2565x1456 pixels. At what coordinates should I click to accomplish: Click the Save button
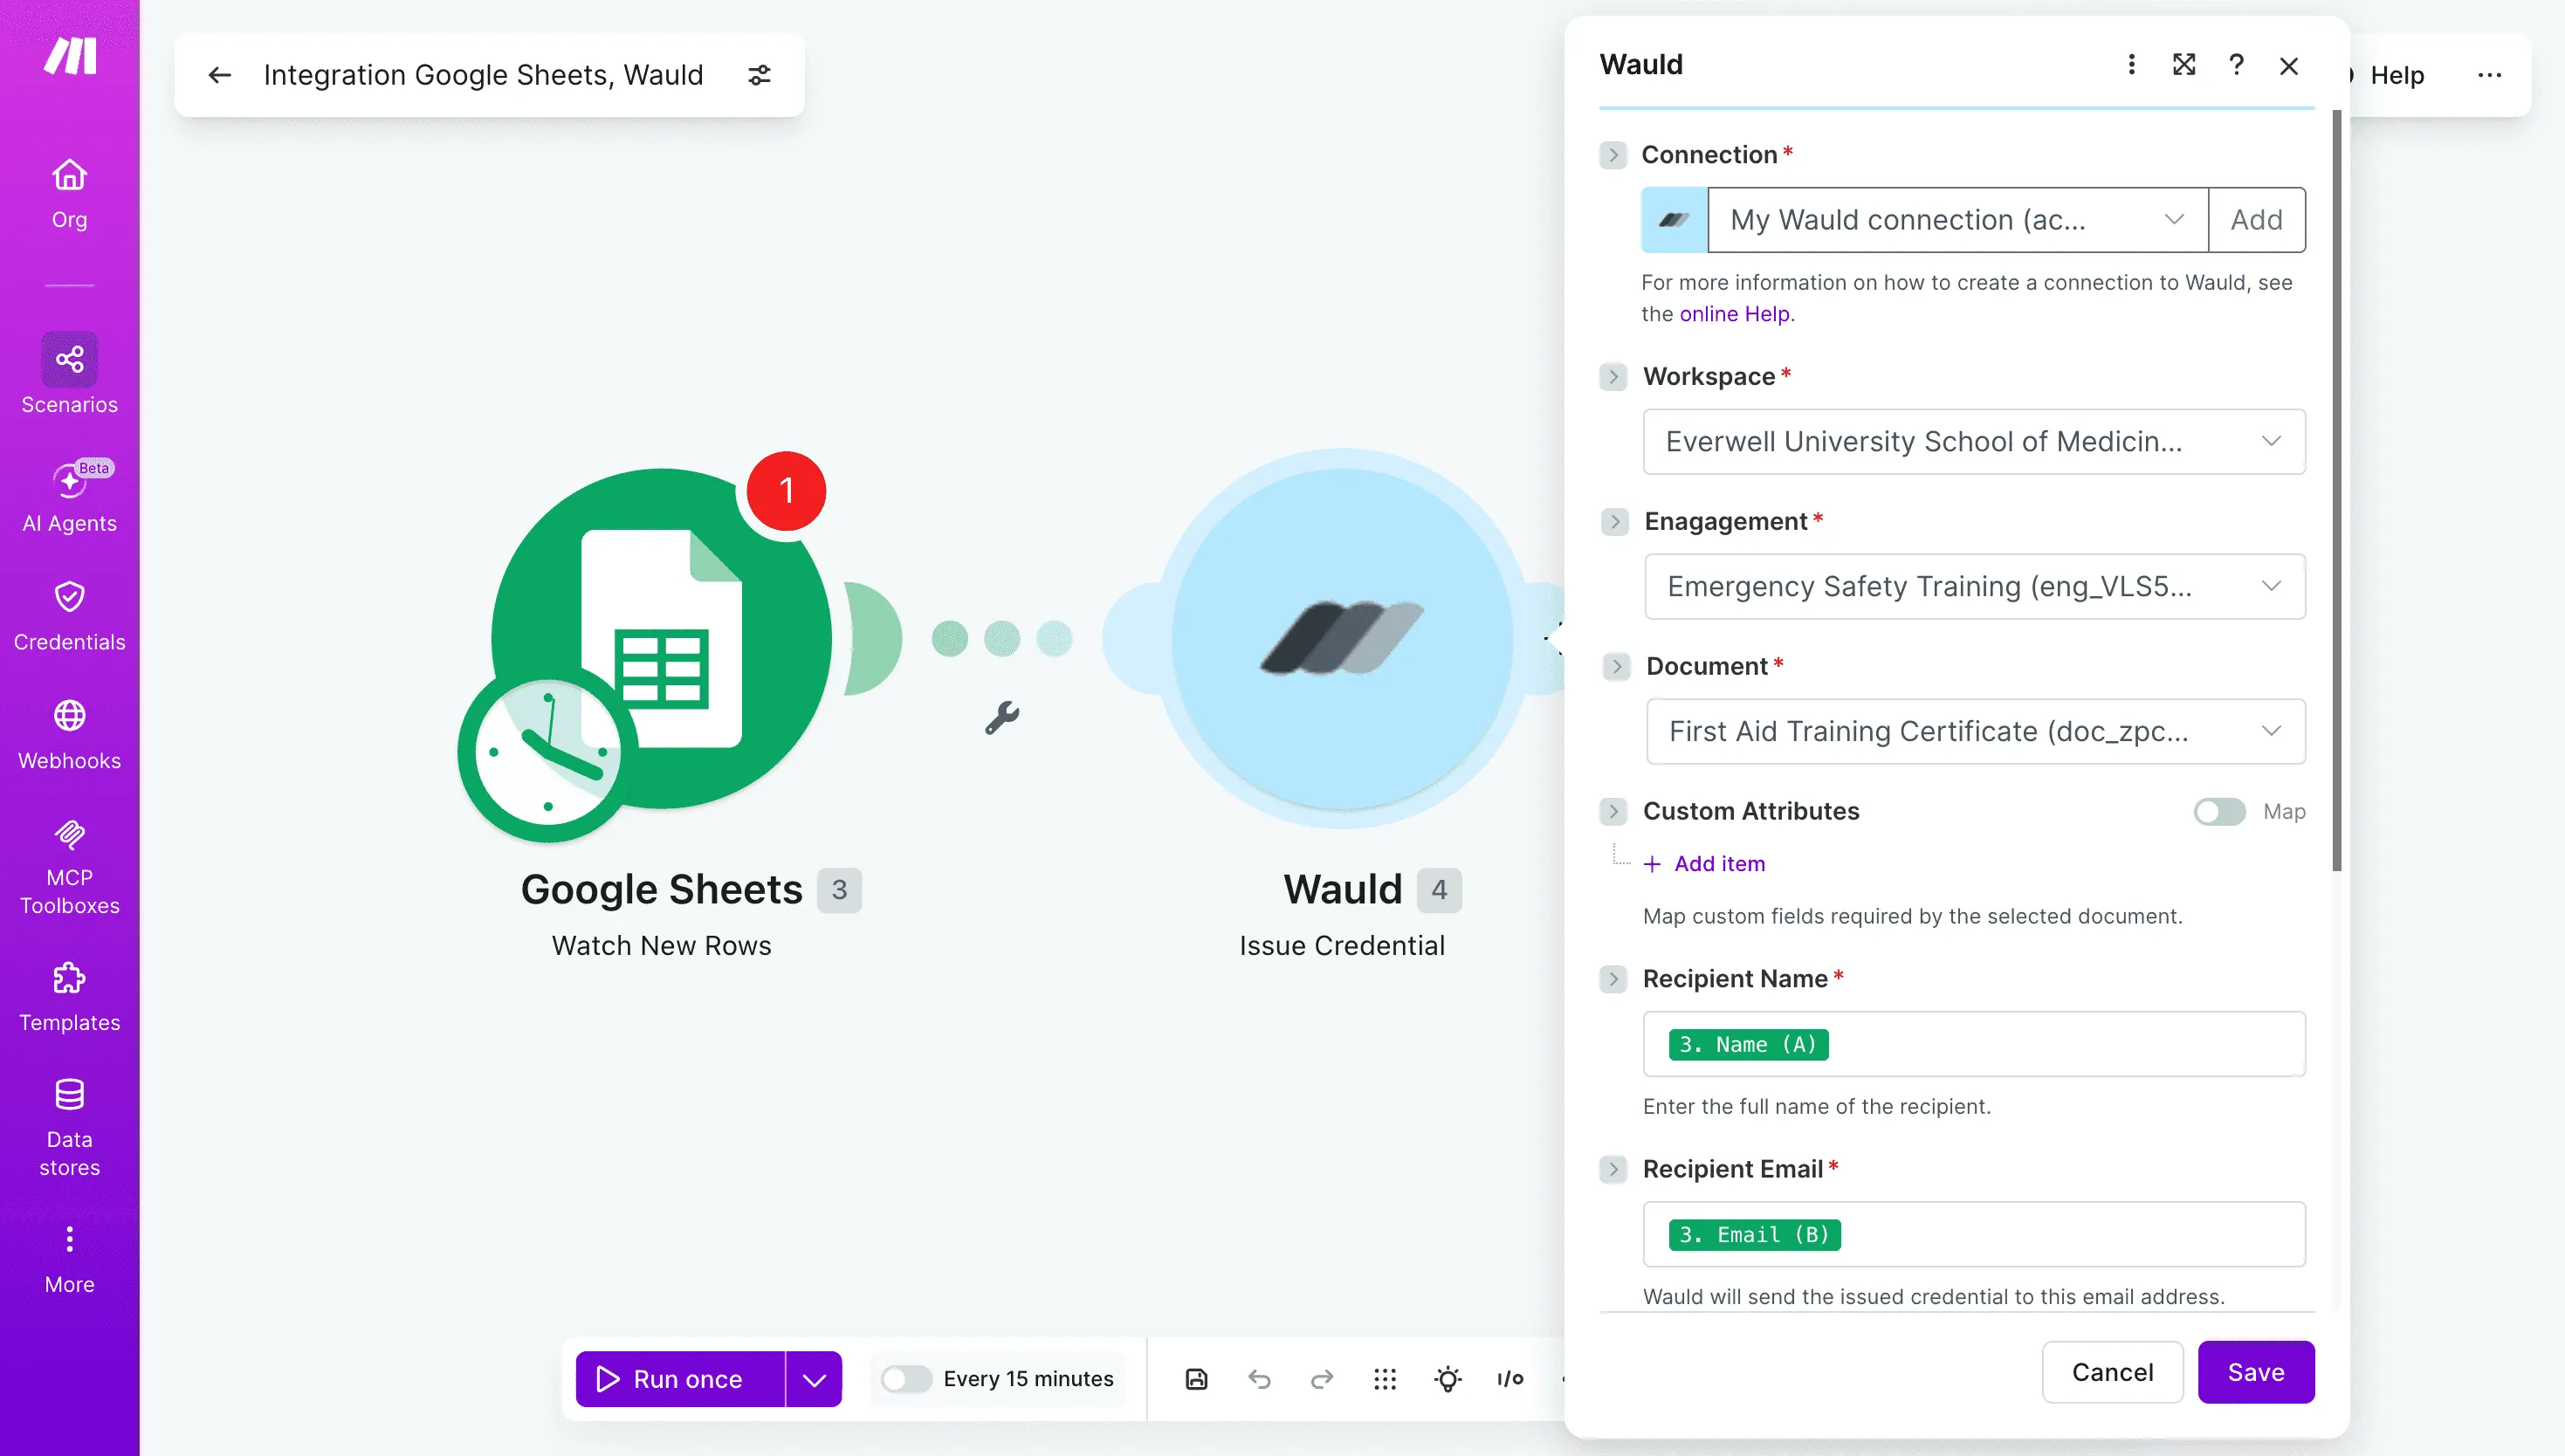click(x=2256, y=1372)
